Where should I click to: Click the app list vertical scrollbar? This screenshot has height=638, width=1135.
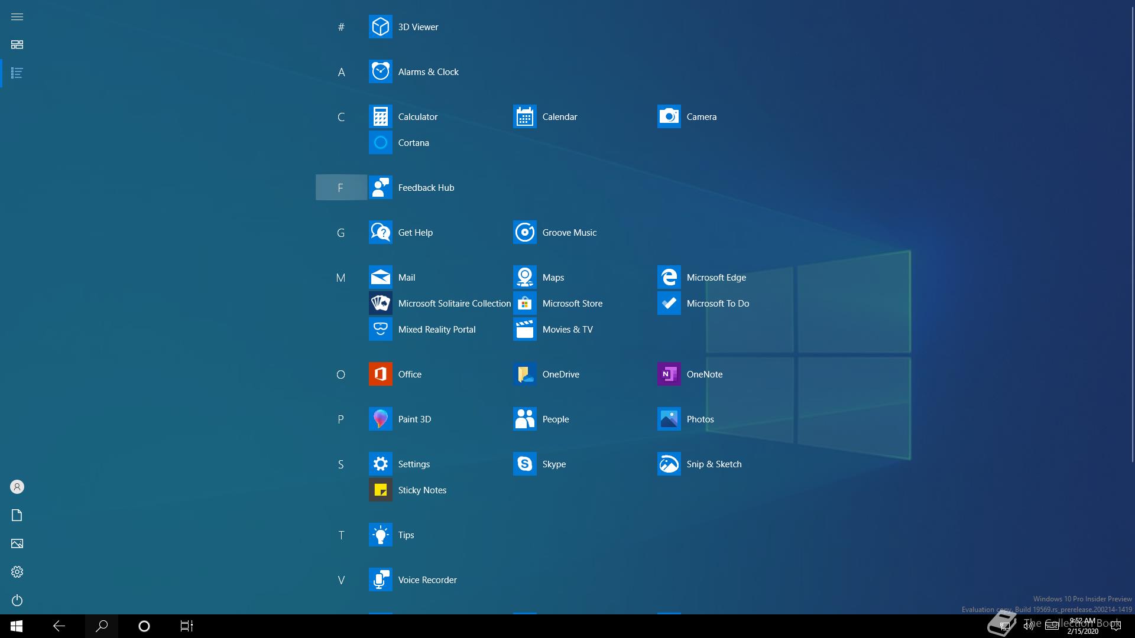point(1132,233)
